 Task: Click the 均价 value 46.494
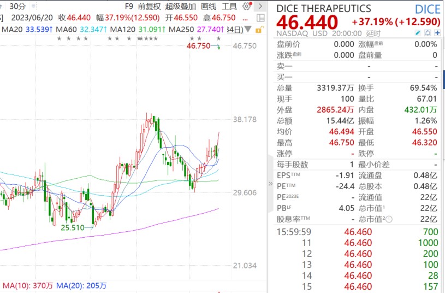(341, 132)
